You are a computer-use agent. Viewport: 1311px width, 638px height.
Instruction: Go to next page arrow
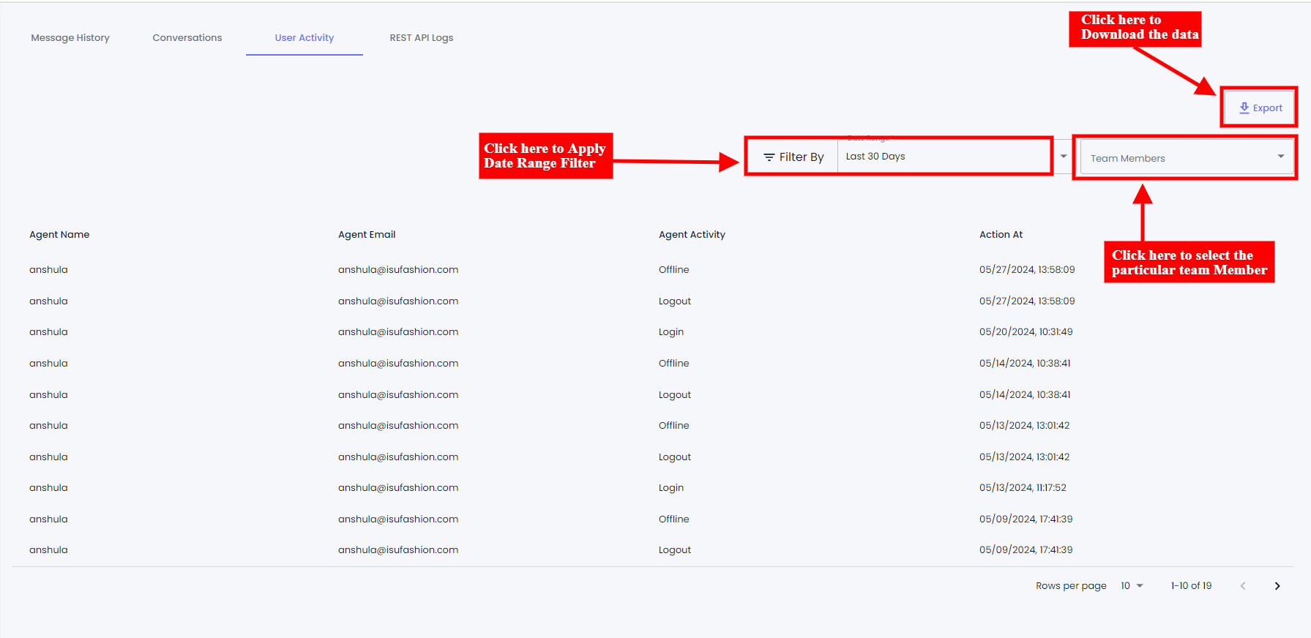[x=1277, y=586]
